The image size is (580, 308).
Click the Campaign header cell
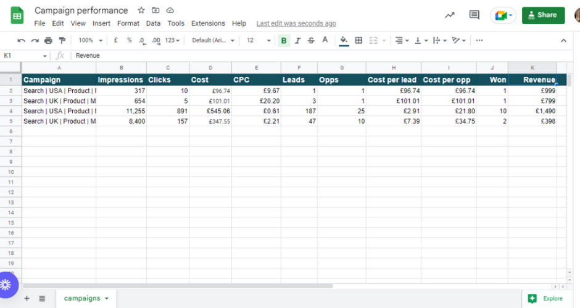59,79
